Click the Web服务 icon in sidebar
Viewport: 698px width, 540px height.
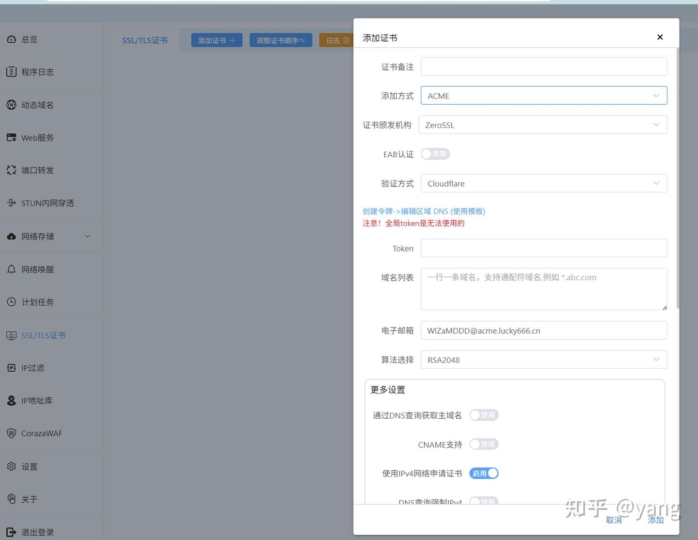pos(12,138)
